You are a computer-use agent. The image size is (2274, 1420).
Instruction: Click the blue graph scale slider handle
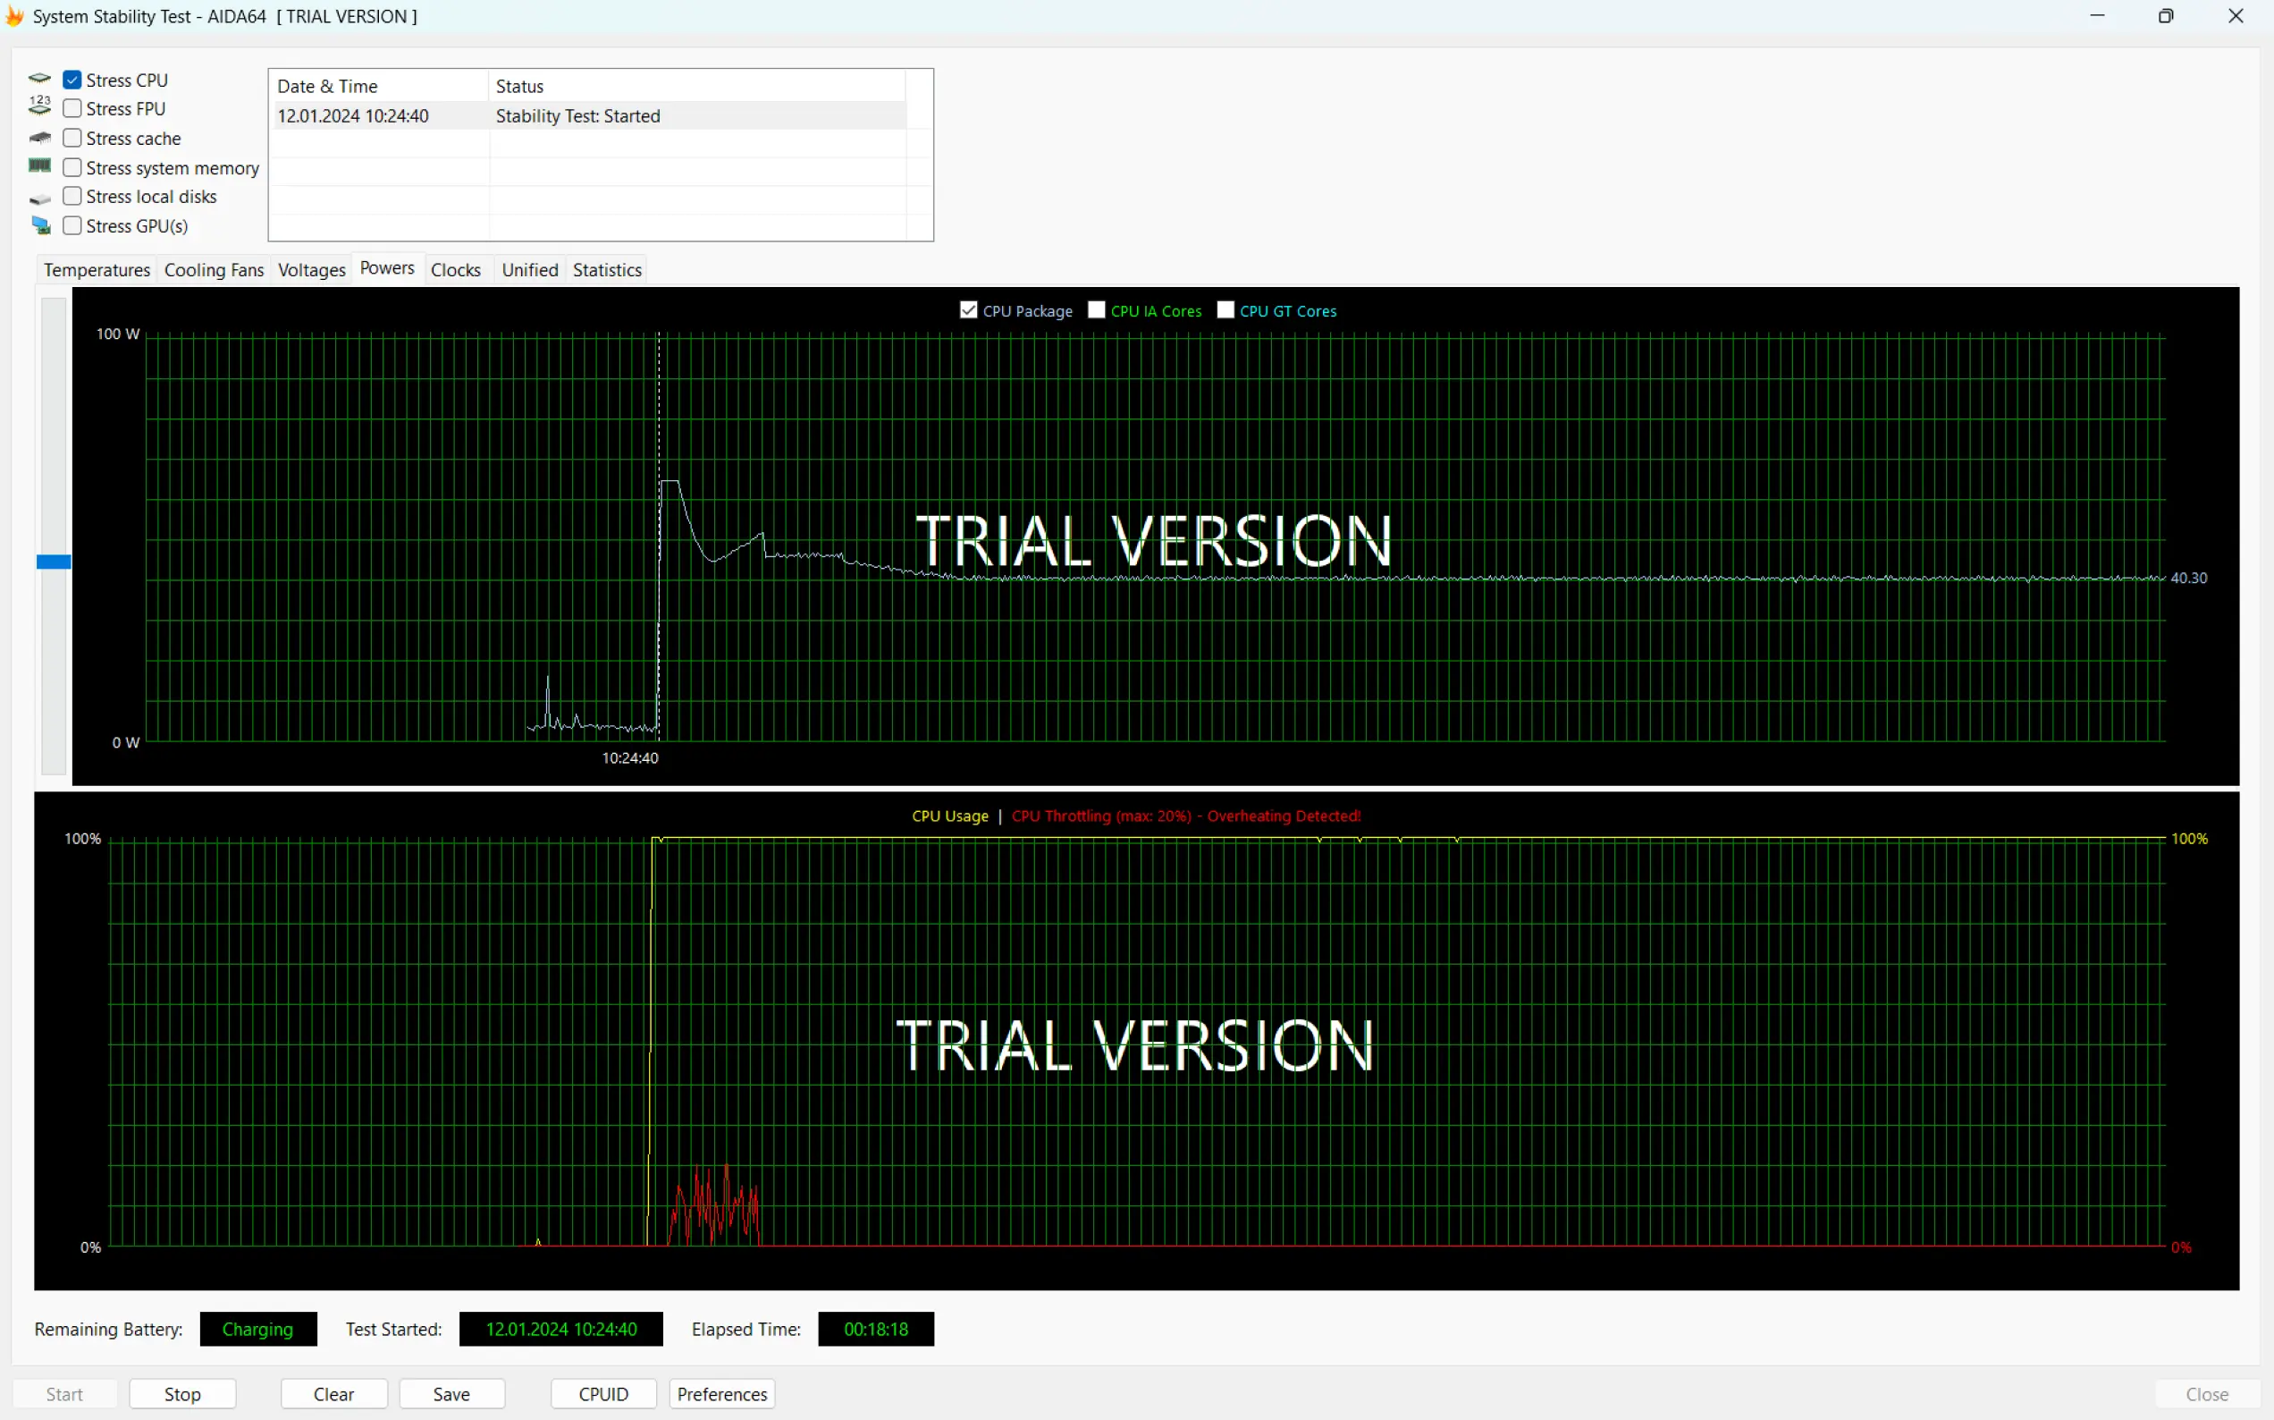pyautogui.click(x=54, y=562)
